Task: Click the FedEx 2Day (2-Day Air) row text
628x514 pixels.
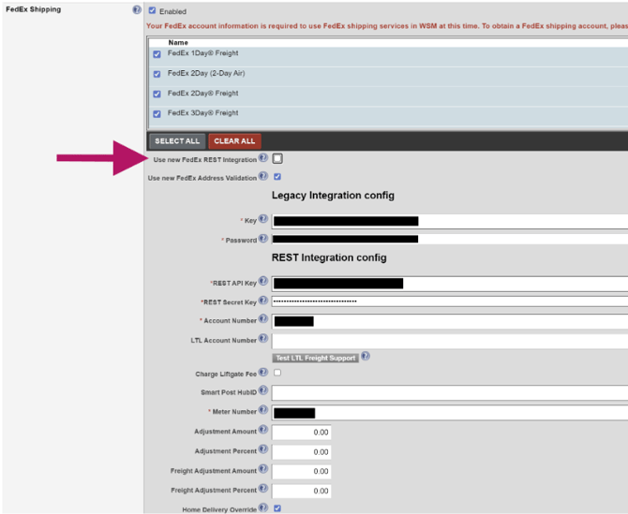Action: click(x=206, y=73)
